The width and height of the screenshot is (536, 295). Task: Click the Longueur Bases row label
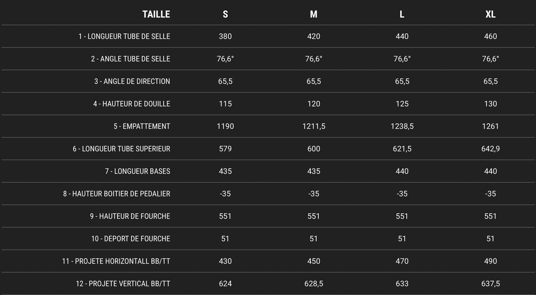[137, 171]
